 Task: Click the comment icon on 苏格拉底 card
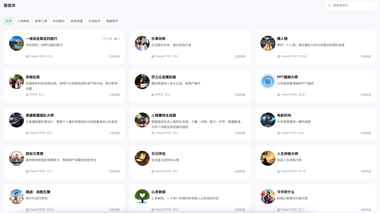tap(40, 95)
